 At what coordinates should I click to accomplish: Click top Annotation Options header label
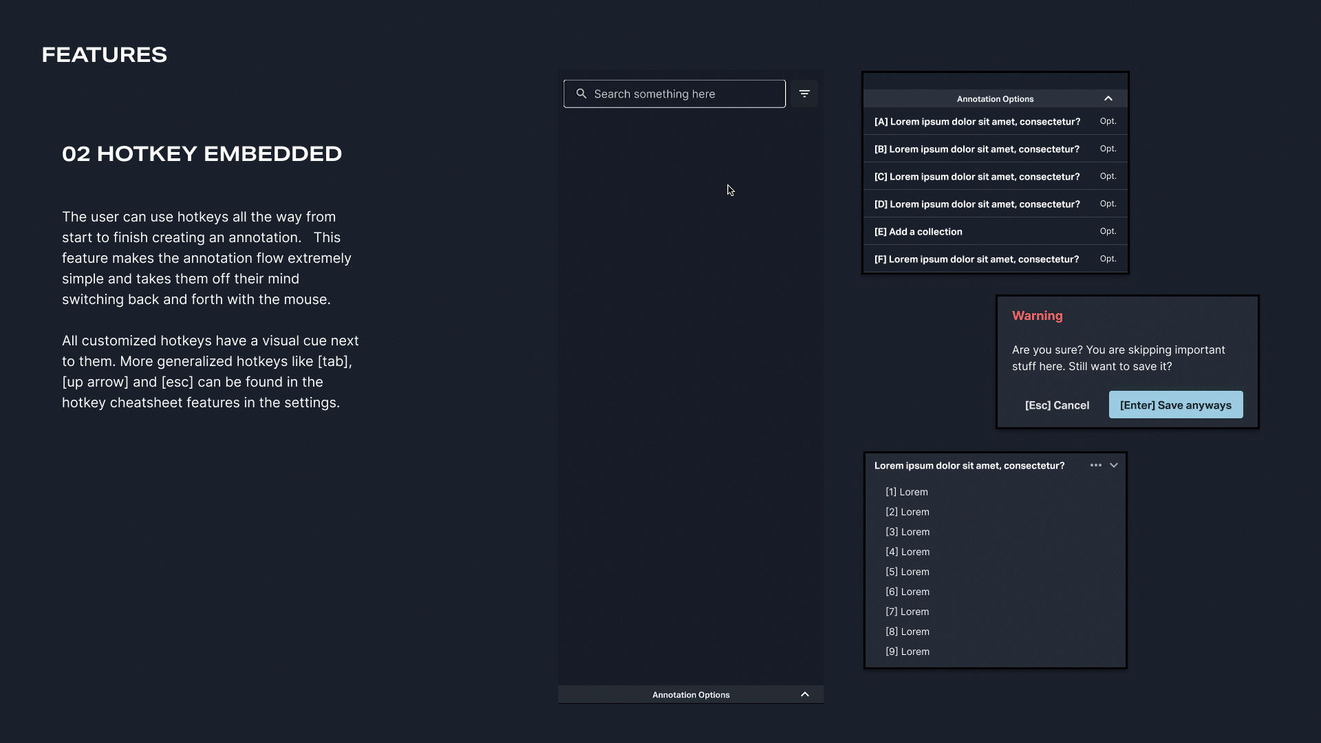pyautogui.click(x=994, y=99)
